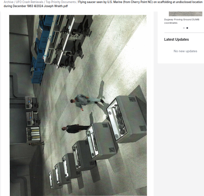Click the man in the light suit

coord(82,101)
